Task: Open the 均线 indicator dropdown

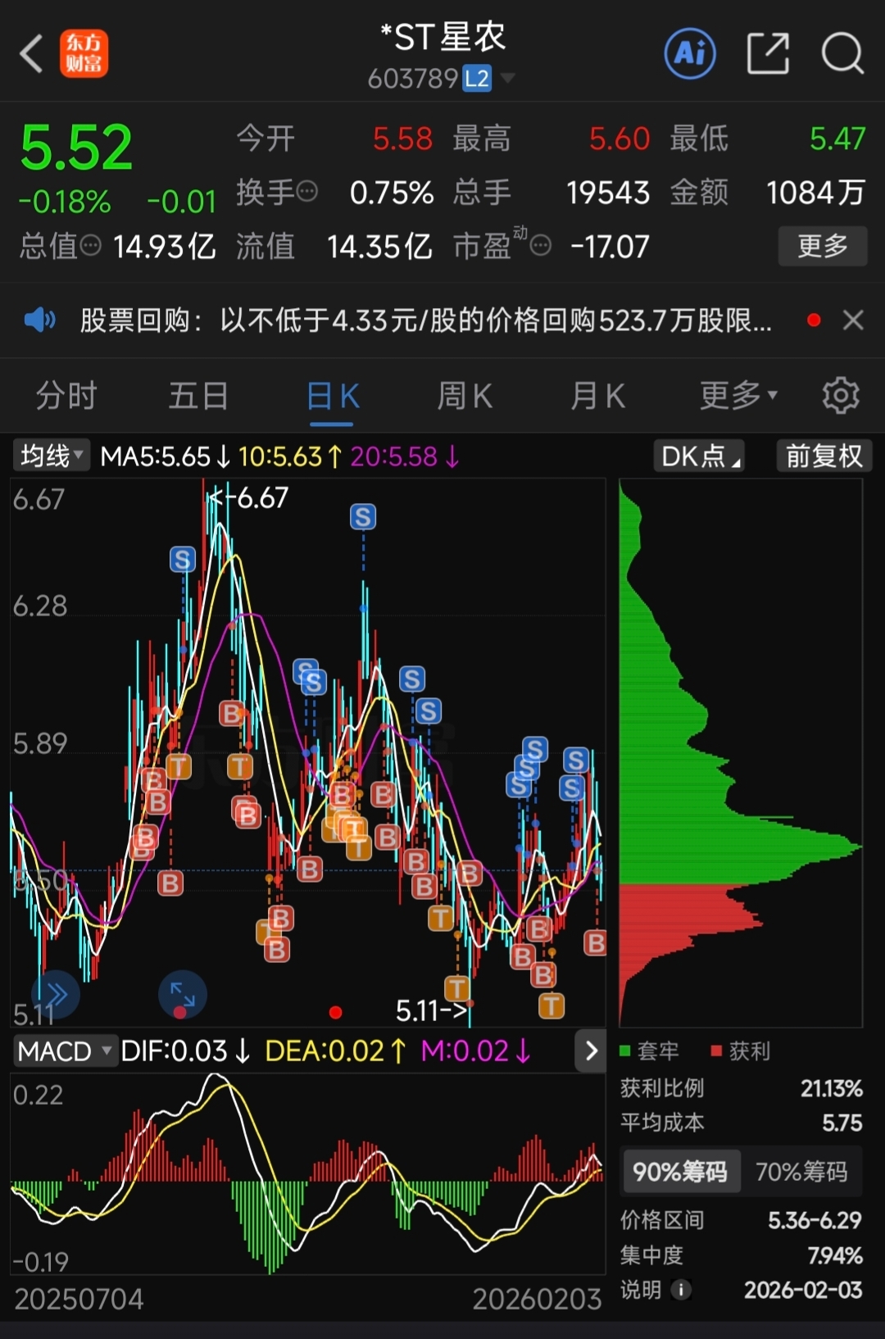Action: tap(52, 456)
